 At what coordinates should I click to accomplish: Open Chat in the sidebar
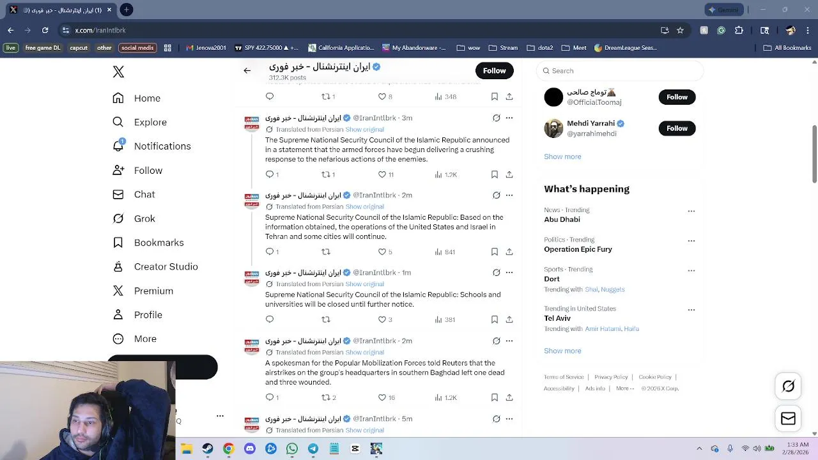(x=134, y=194)
